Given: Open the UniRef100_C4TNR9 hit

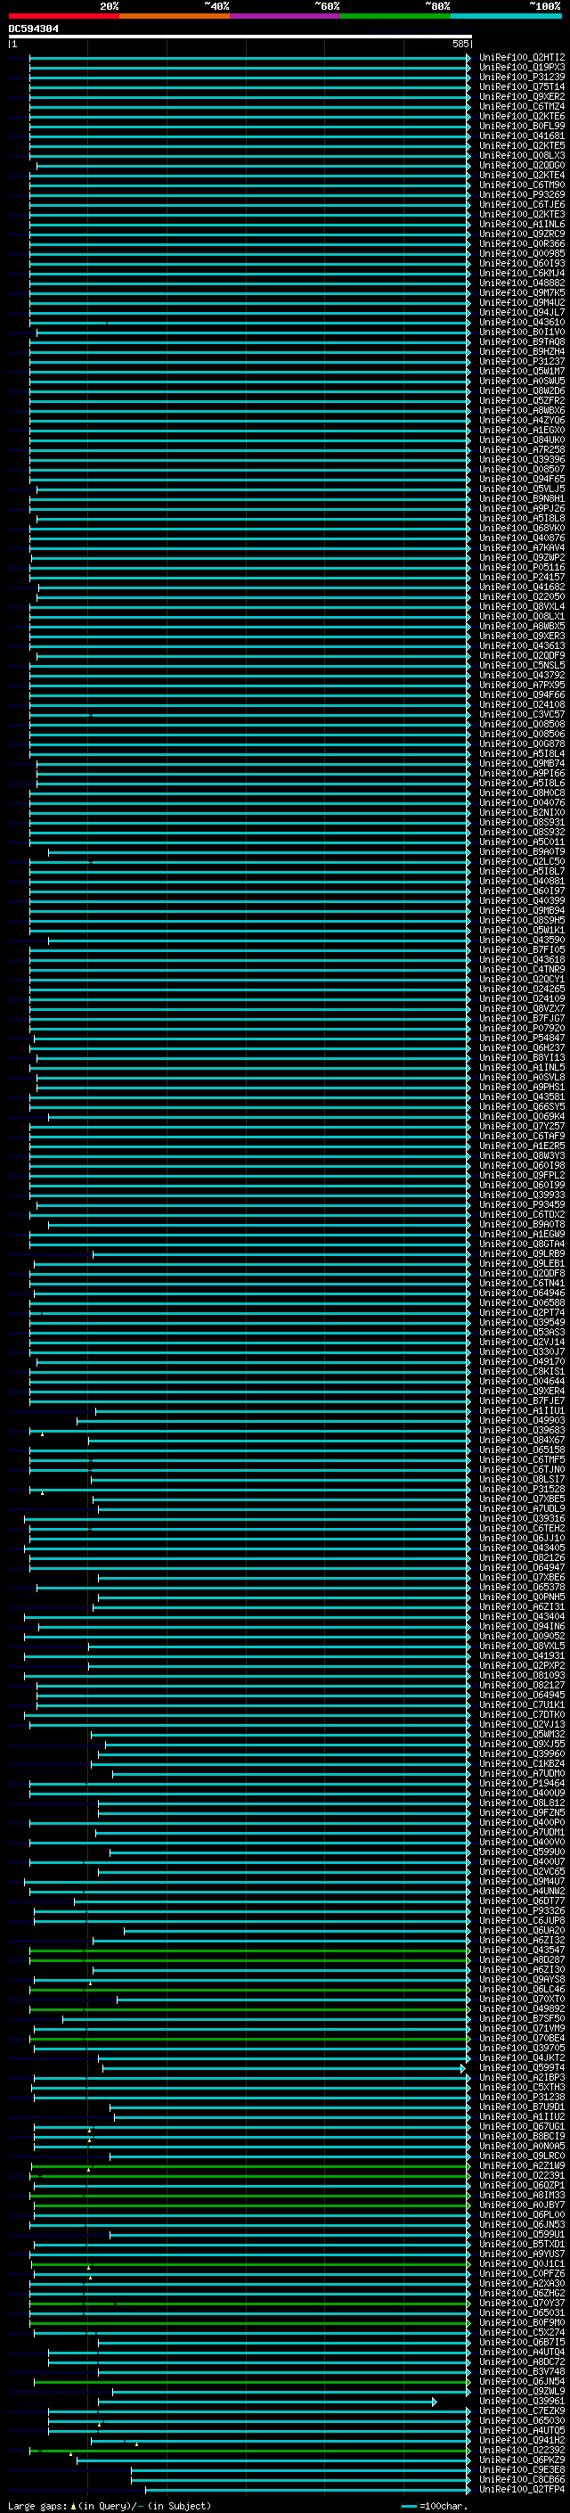Looking at the screenshot, I should (522, 969).
